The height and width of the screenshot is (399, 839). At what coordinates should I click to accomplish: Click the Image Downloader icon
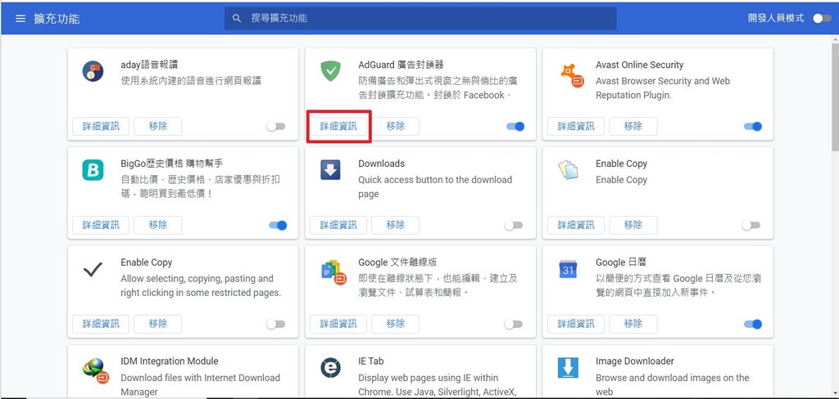click(x=568, y=368)
